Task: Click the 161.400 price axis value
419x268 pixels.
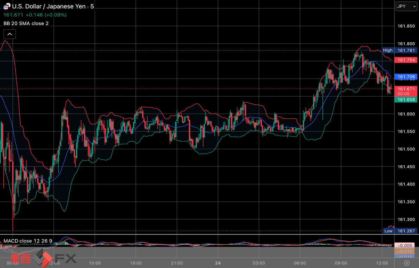Action: click(406, 184)
